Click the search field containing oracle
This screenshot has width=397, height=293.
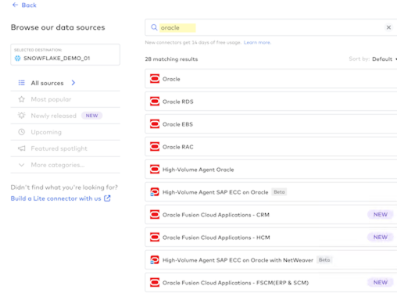(271, 27)
